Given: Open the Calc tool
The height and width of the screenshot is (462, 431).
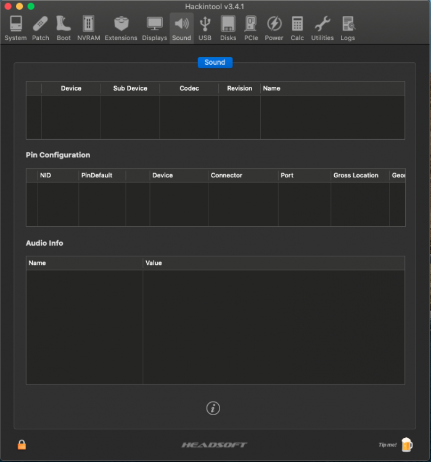Looking at the screenshot, I should (297, 28).
